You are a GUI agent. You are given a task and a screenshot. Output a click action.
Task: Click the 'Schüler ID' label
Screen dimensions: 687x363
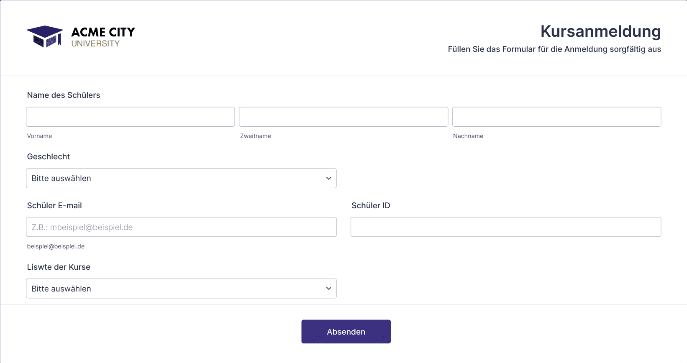tap(371, 206)
